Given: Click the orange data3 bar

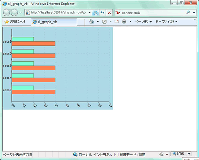Looking at the screenshot, I should pos(34,68).
